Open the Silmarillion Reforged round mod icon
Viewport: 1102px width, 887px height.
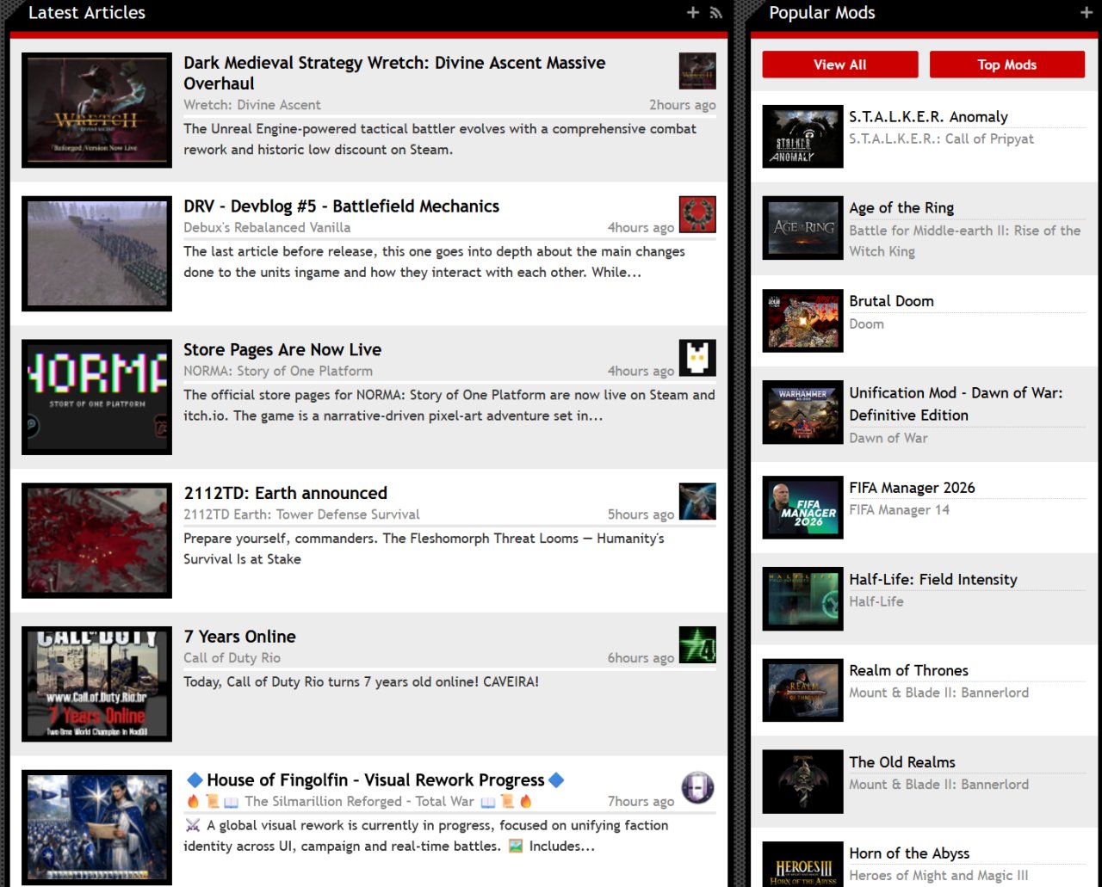coord(697,788)
